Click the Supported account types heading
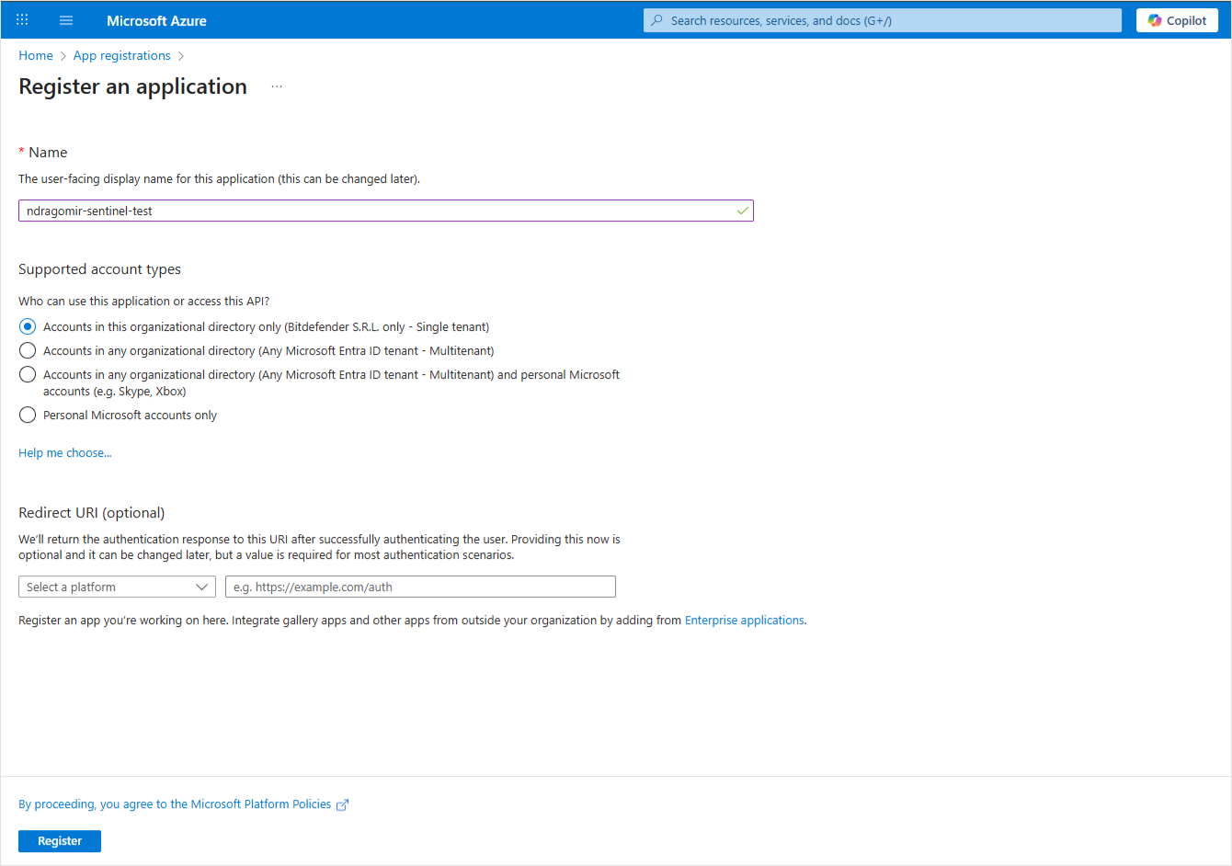This screenshot has width=1232, height=866. tap(99, 269)
